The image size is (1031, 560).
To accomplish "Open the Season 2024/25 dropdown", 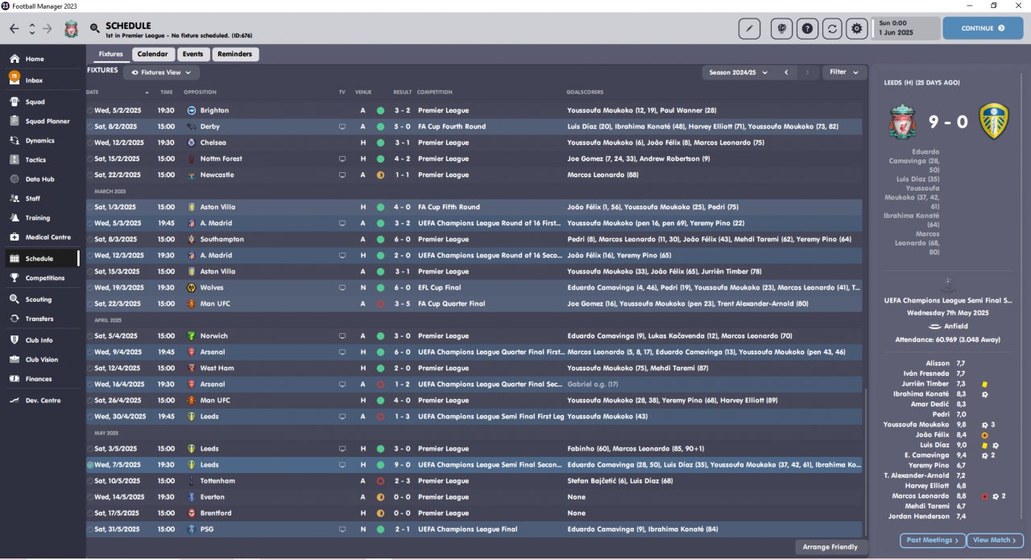I will 738,72.
